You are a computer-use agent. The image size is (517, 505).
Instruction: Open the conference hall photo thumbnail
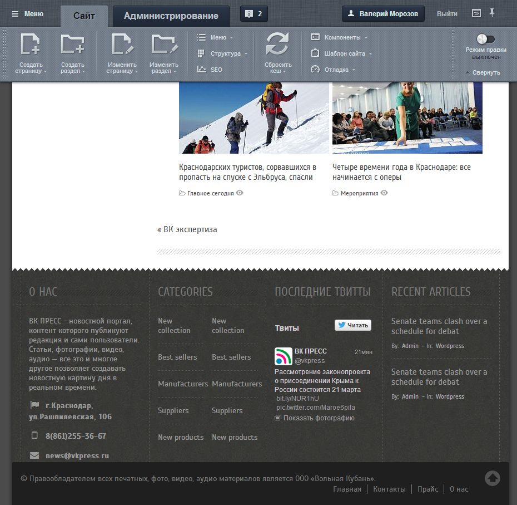tap(407, 117)
